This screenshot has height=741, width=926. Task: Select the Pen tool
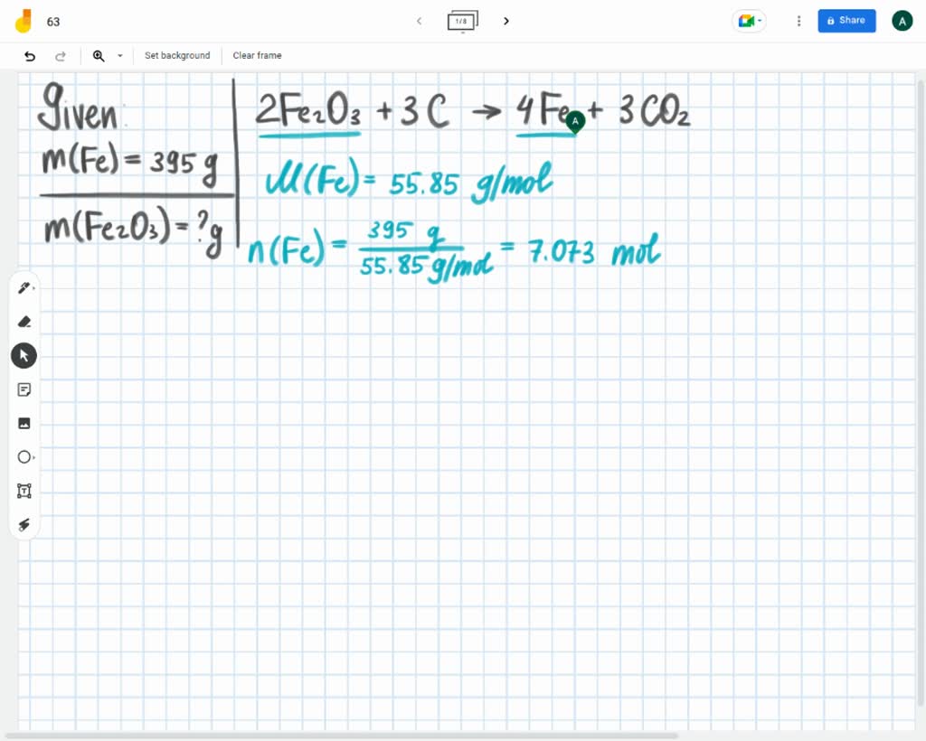coord(22,287)
